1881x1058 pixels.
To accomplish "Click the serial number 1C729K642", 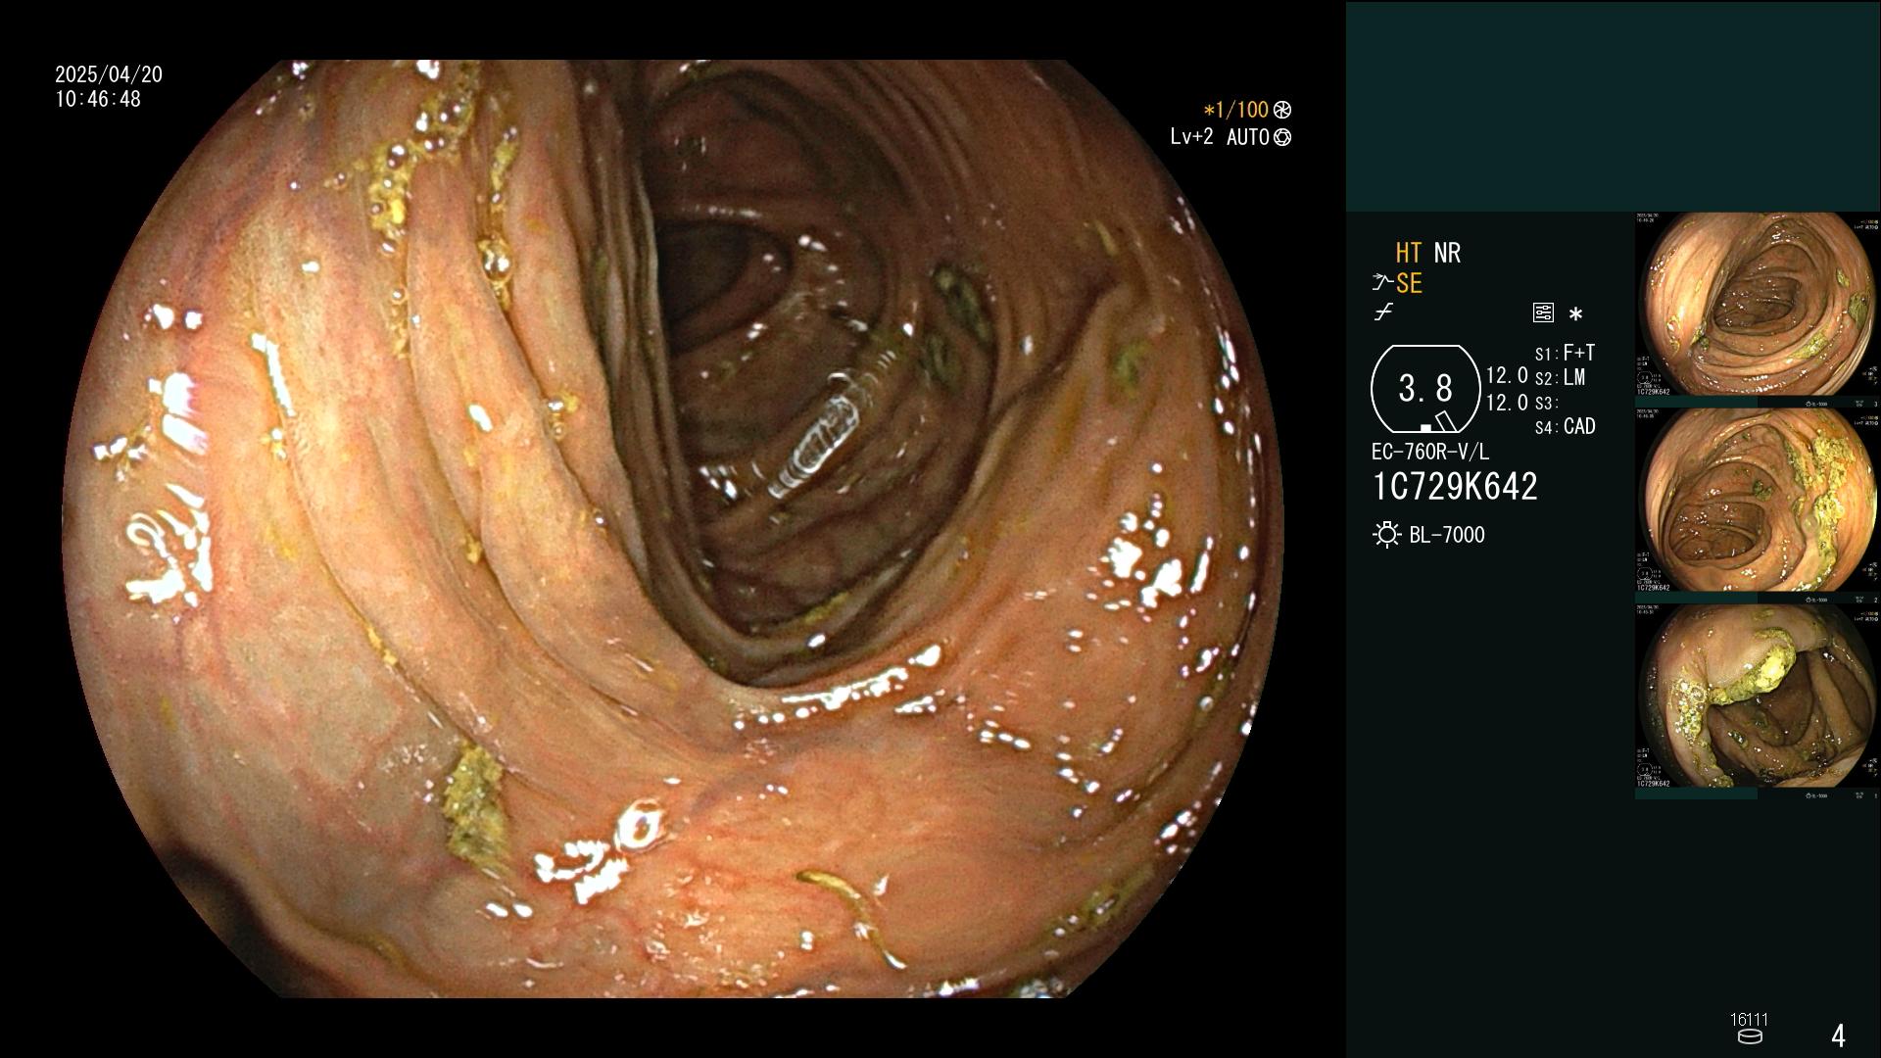I will click(x=1455, y=487).
